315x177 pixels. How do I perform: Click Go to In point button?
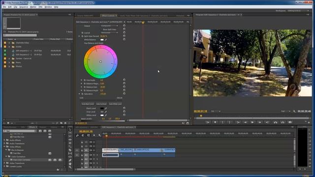coord(238,122)
